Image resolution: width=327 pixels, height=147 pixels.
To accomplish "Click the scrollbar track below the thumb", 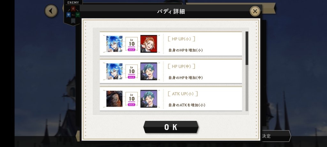I will coord(247,88).
